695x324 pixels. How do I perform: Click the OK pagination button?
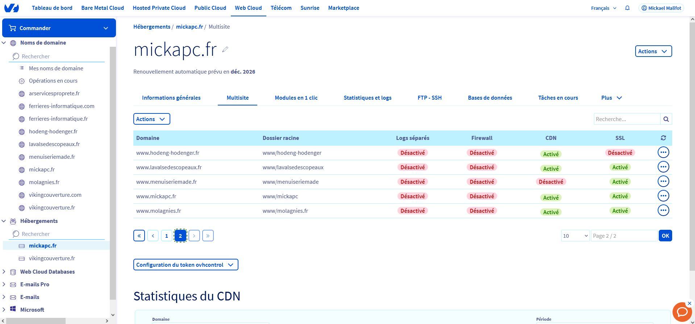[x=665, y=236]
